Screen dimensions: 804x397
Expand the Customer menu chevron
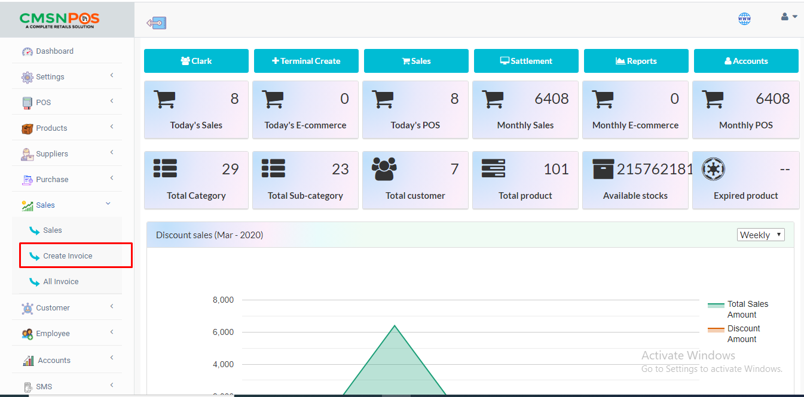(112, 307)
